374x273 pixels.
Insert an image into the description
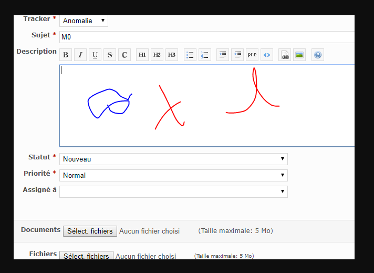click(x=299, y=55)
